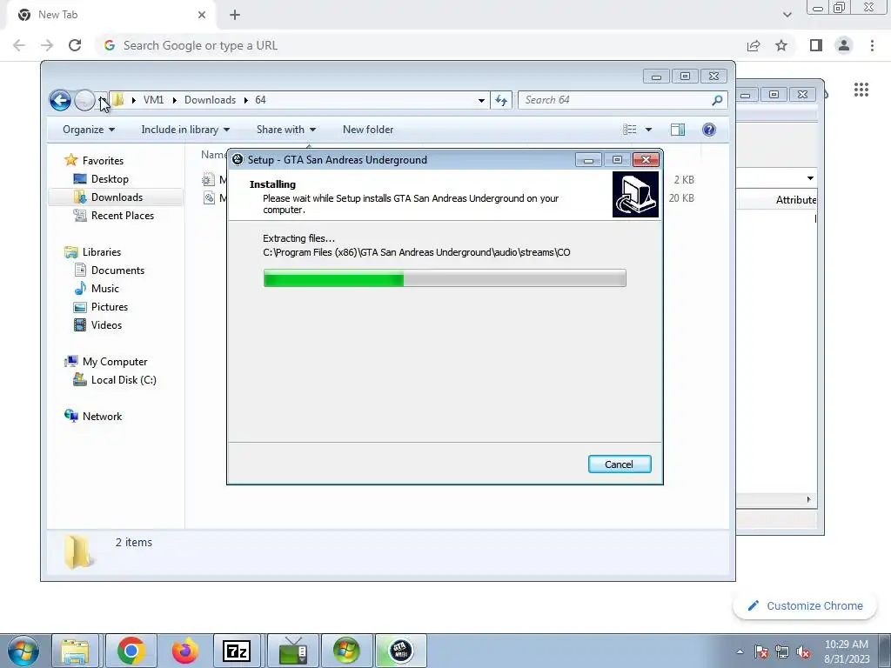The height and width of the screenshot is (668, 891).
Task: Select Favorites in the navigation pane
Action: 103,161
